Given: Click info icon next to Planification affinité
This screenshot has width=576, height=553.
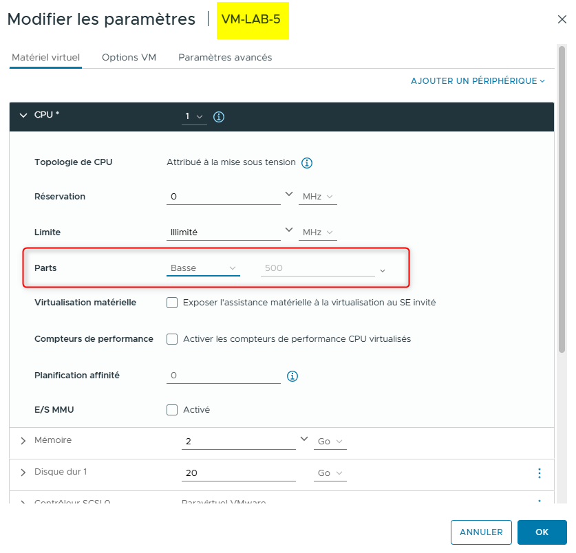Looking at the screenshot, I should coord(292,376).
